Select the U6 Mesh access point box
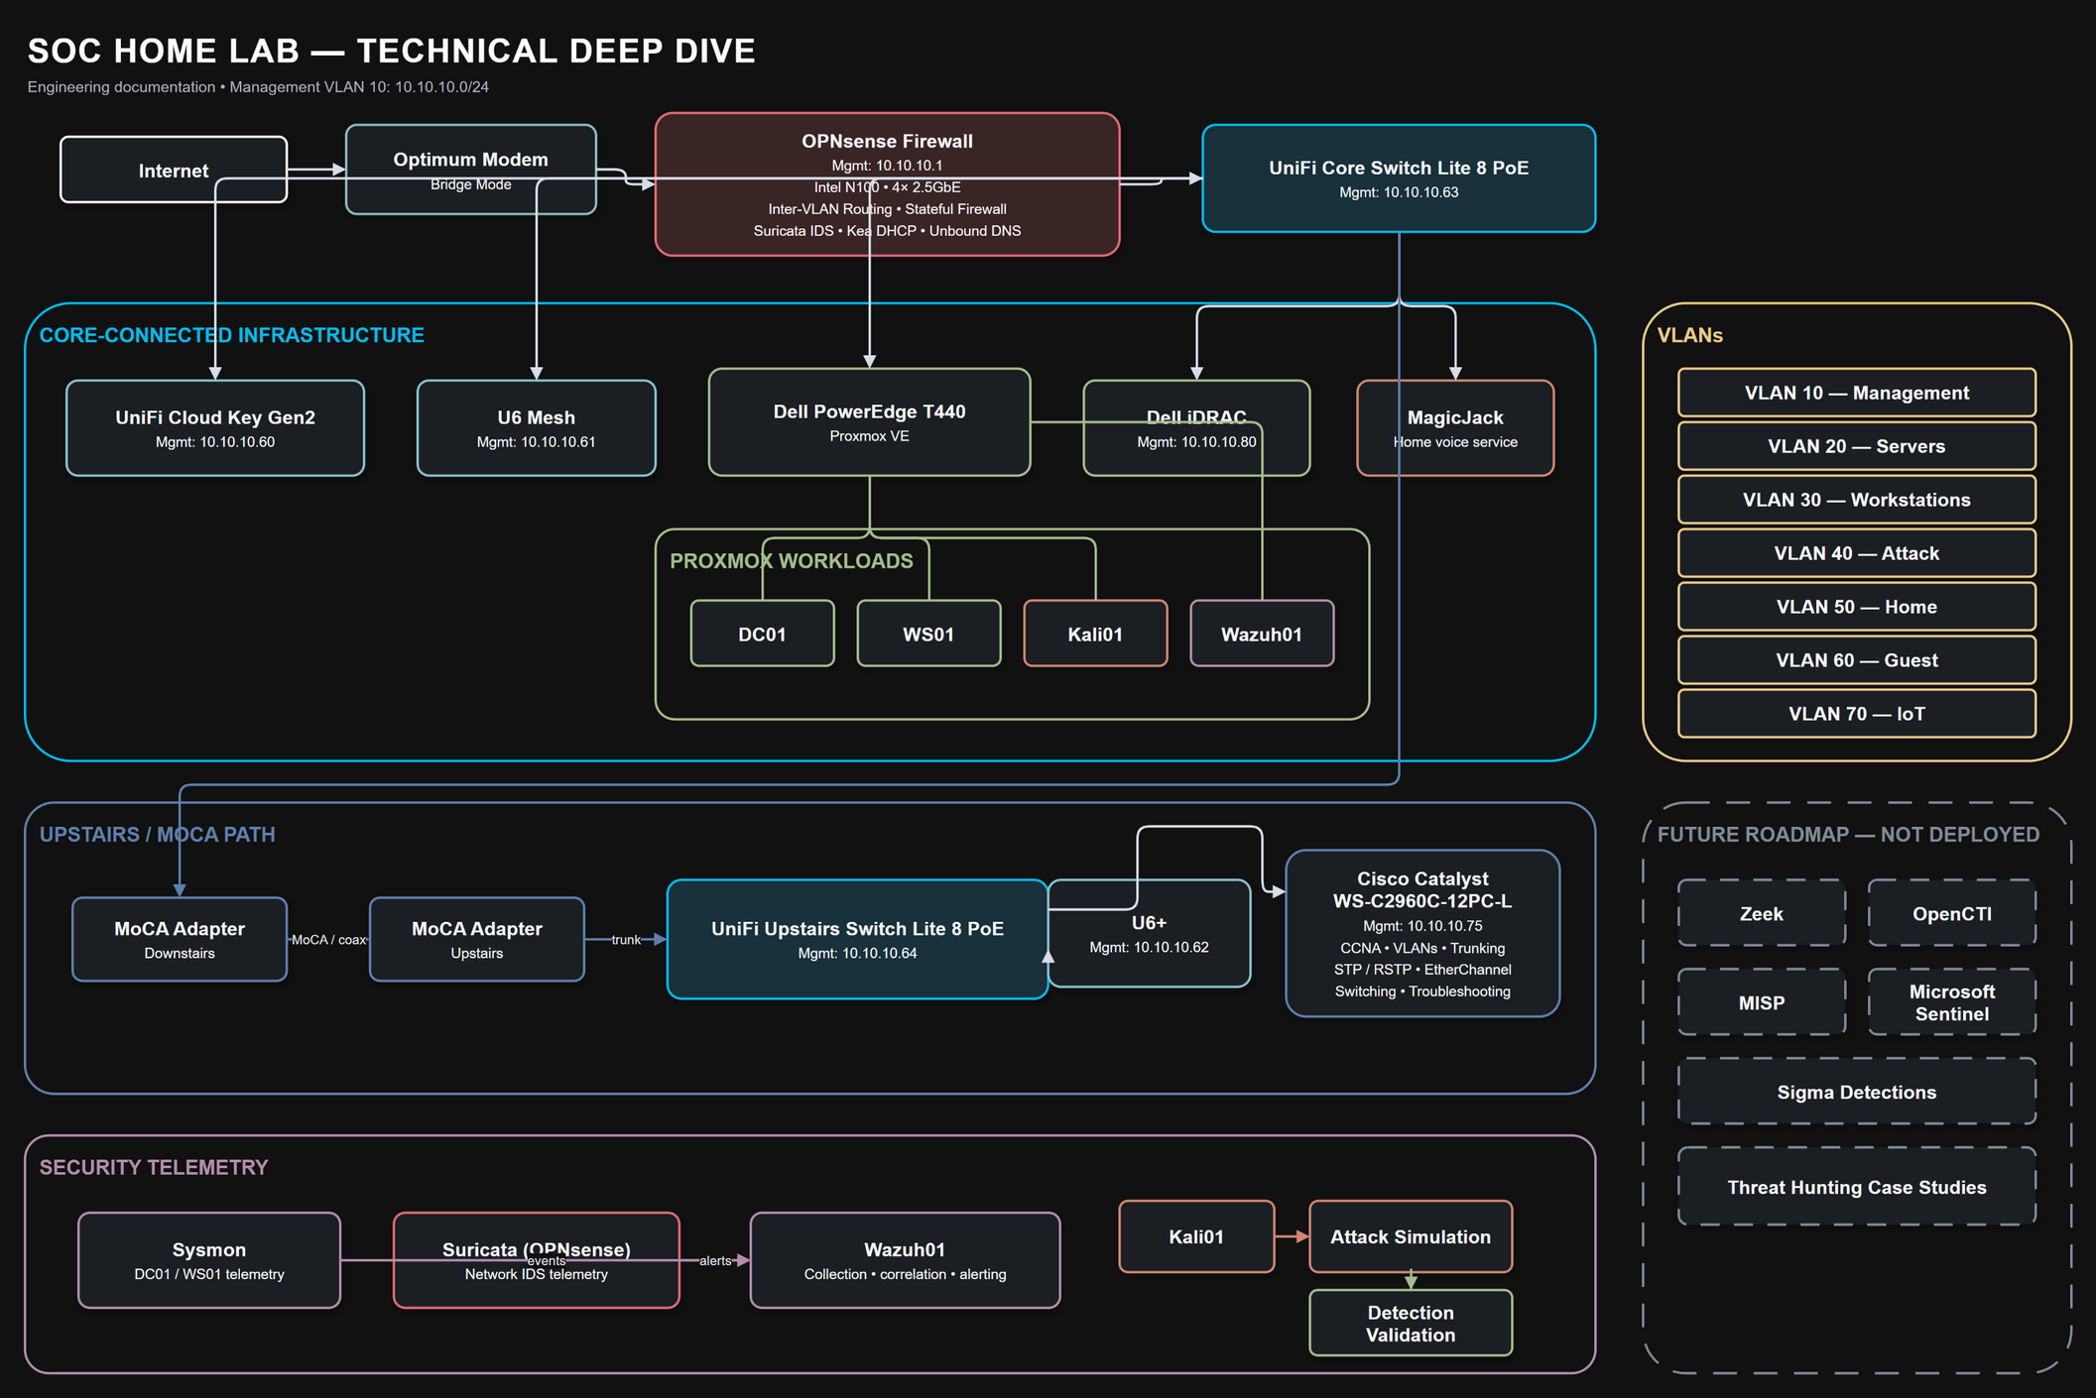This screenshot has width=2096, height=1398. [x=537, y=428]
